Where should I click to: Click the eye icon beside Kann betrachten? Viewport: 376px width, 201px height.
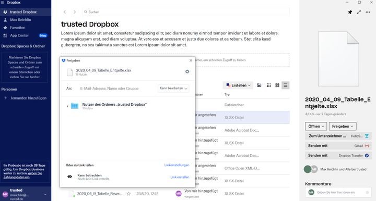coord(69,177)
